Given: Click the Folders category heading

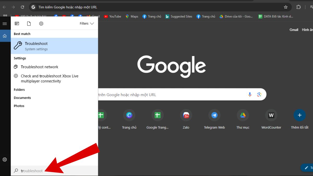Looking at the screenshot, I should [x=19, y=89].
